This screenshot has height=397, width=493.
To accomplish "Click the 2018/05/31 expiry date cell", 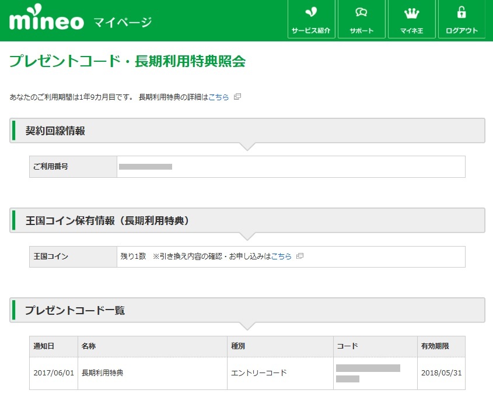I will 441,373.
